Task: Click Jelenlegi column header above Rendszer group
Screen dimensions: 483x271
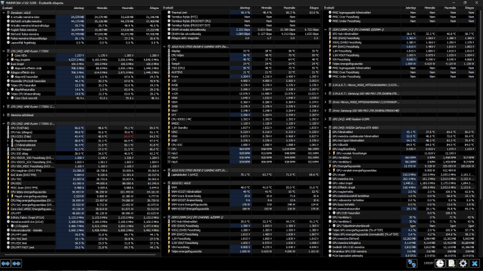Action: [71, 8]
